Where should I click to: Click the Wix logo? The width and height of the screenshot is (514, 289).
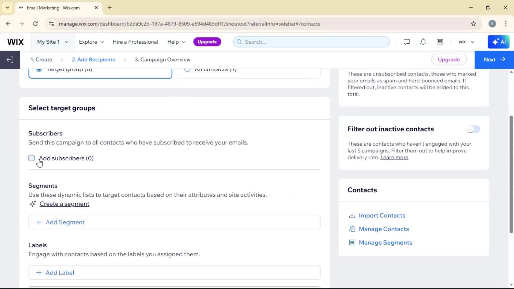click(16, 42)
